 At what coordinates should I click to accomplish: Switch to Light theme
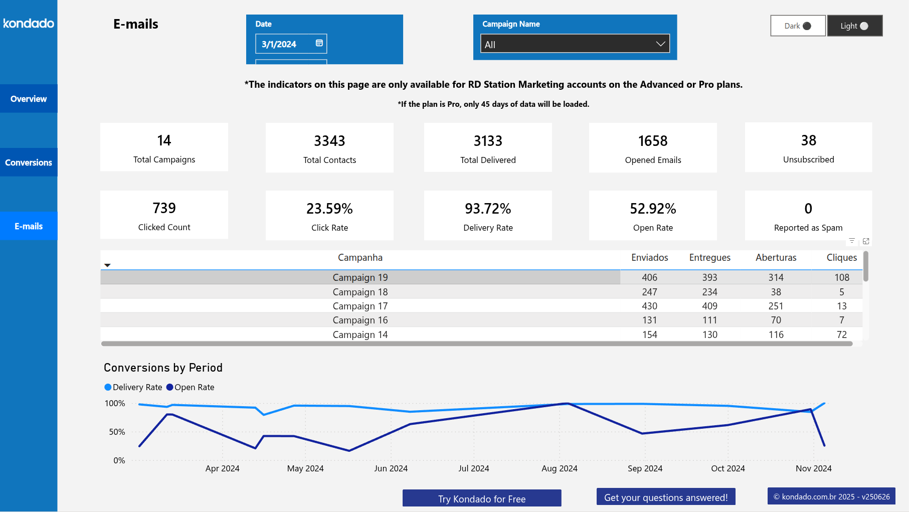click(854, 26)
